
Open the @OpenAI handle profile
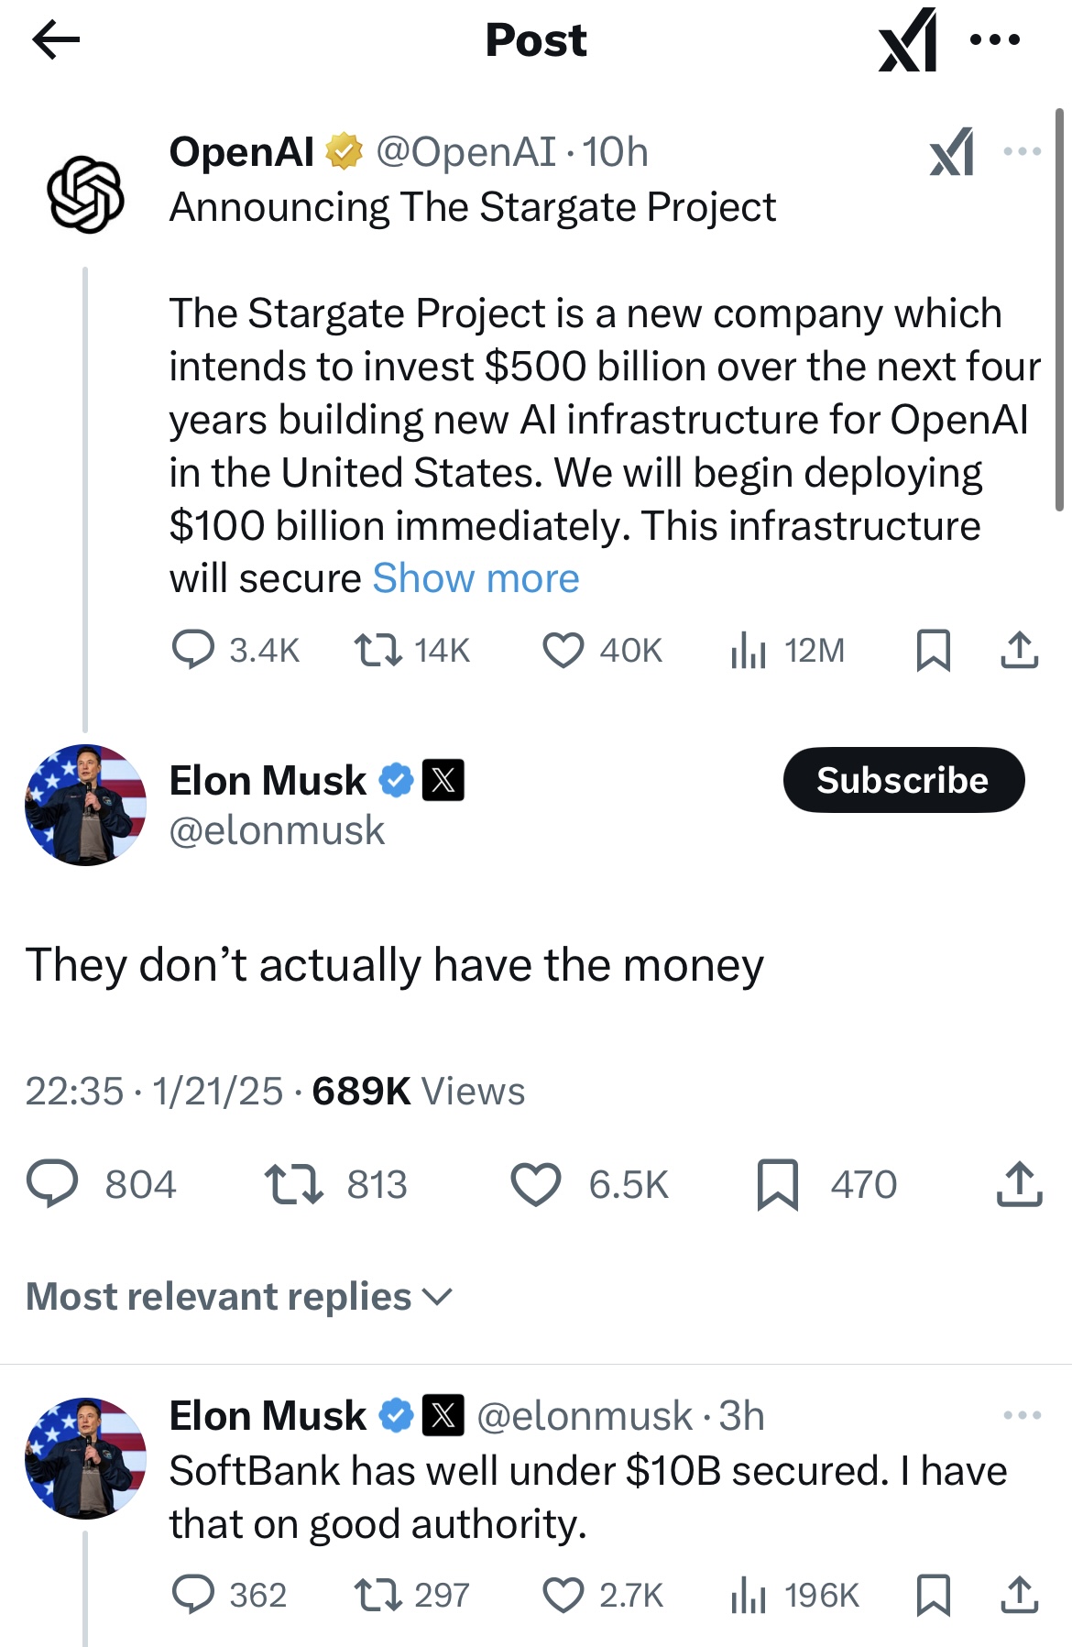[x=465, y=152]
